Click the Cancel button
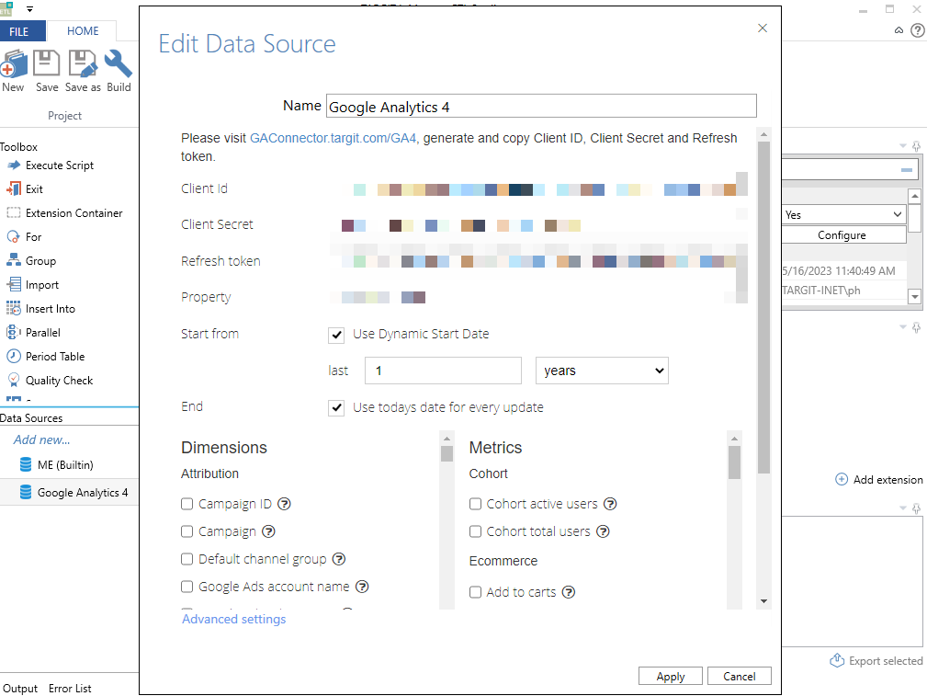 click(x=739, y=676)
